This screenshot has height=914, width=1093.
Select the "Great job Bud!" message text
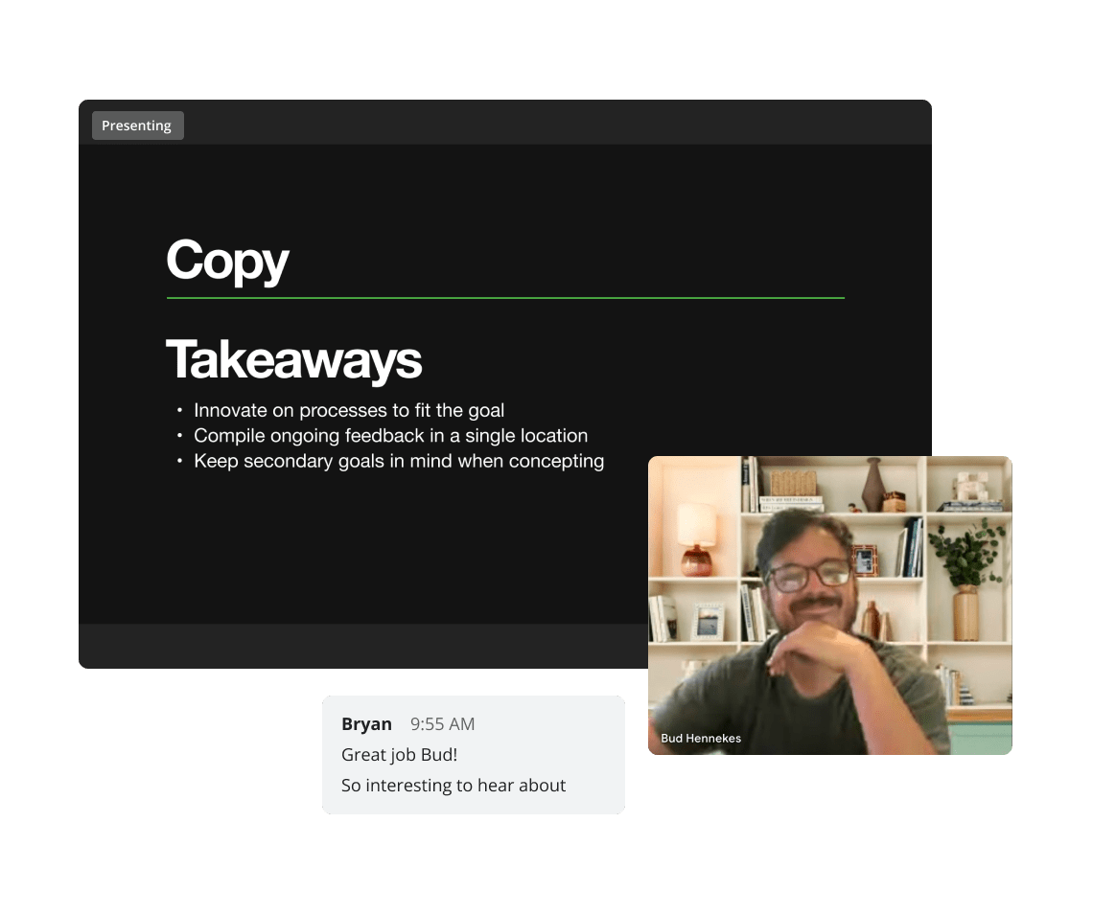coord(399,755)
